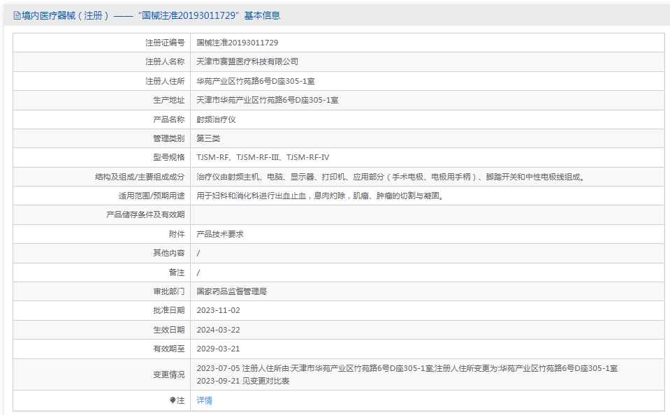
Task: Click change record dated 2023-07-05
Action: click(x=407, y=368)
